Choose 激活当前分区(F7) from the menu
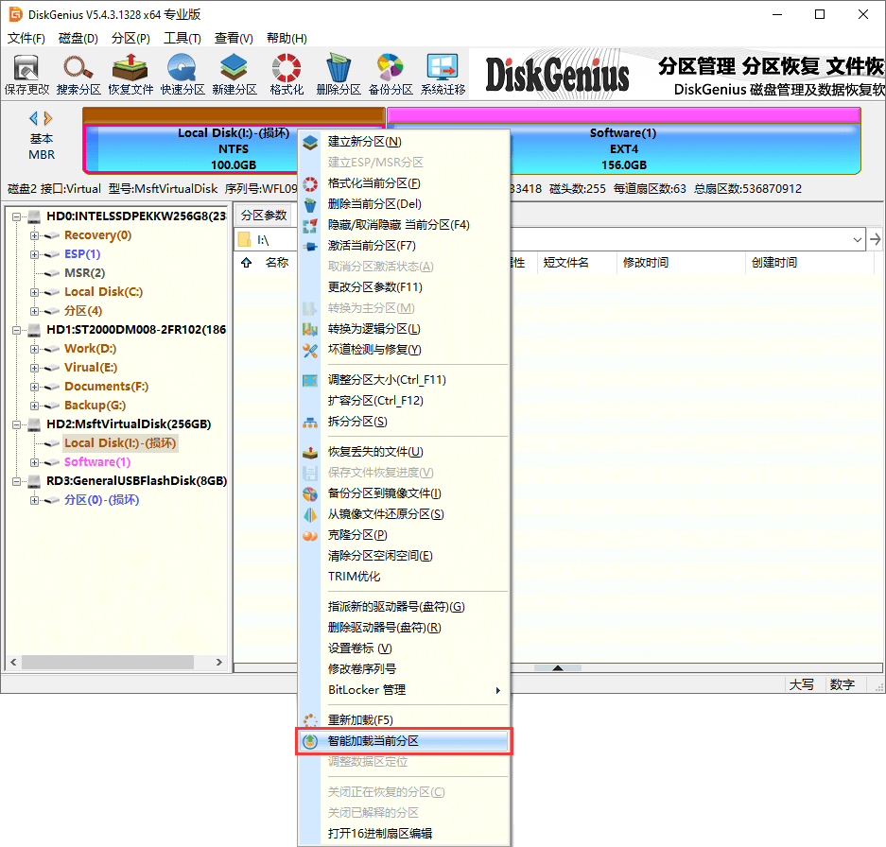 [x=405, y=246]
